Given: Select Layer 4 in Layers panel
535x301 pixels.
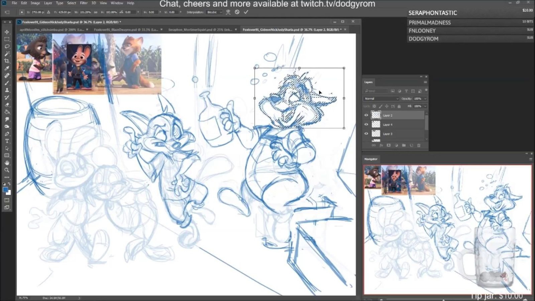Looking at the screenshot, I should tap(394, 124).
